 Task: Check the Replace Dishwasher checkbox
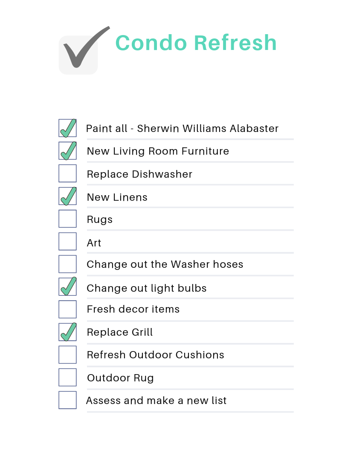click(x=67, y=173)
